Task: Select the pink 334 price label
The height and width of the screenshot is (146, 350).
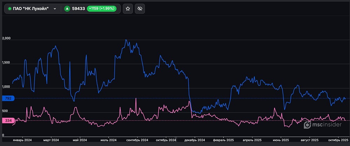Action: [x=8, y=121]
